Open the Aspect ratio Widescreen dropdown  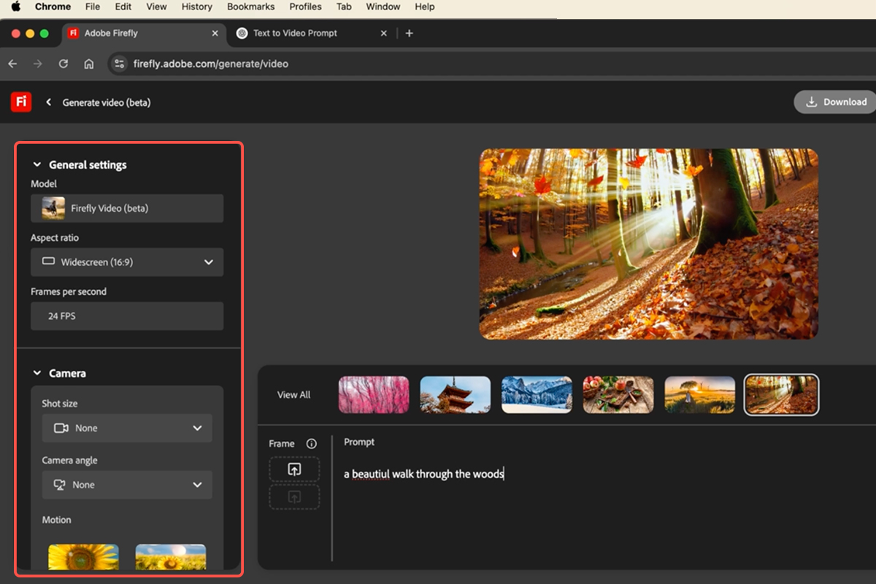[x=127, y=262]
